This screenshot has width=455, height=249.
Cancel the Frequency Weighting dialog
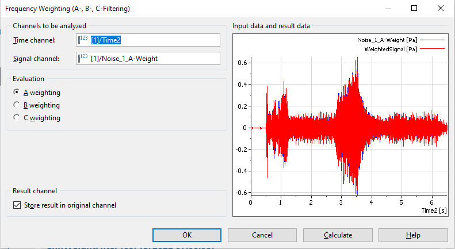[x=262, y=235]
